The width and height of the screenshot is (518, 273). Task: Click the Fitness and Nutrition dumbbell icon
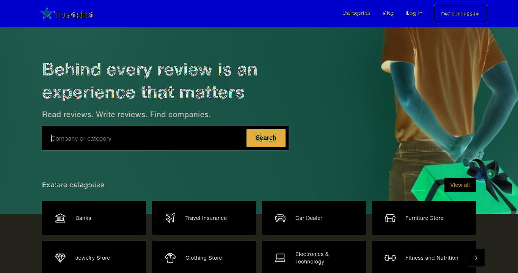click(390, 258)
